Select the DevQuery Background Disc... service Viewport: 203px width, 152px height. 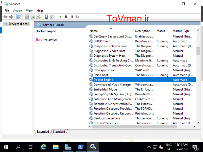tap(113, 36)
